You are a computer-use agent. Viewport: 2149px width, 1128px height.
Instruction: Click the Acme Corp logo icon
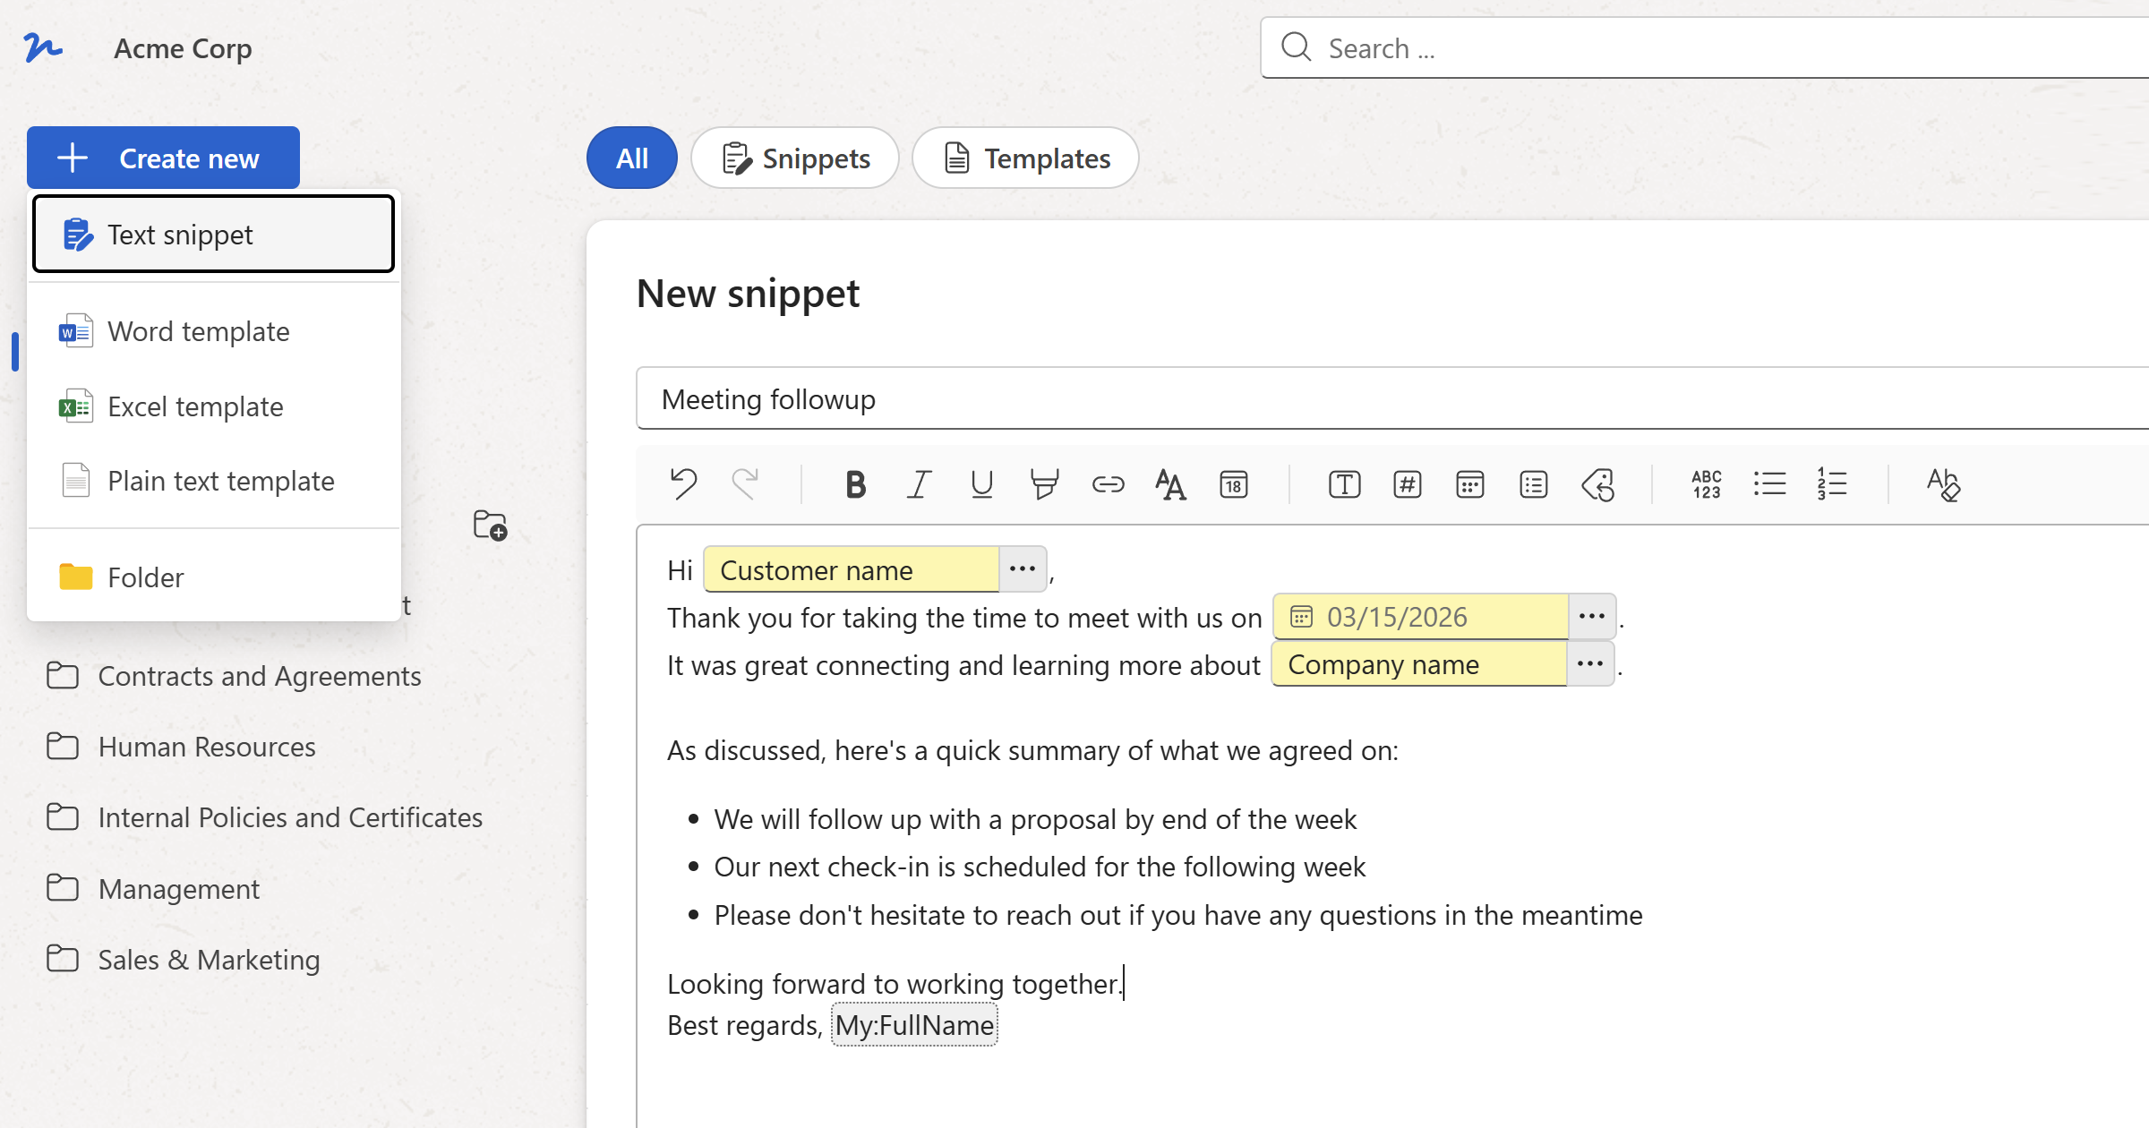(x=43, y=47)
